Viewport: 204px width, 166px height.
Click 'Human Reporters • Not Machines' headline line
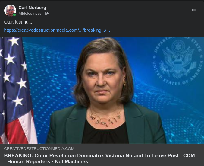(48, 161)
